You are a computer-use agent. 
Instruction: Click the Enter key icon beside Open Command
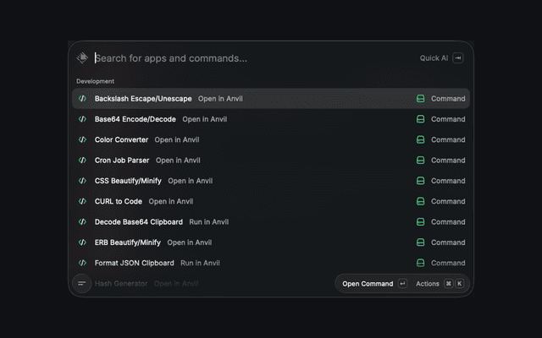pos(402,284)
